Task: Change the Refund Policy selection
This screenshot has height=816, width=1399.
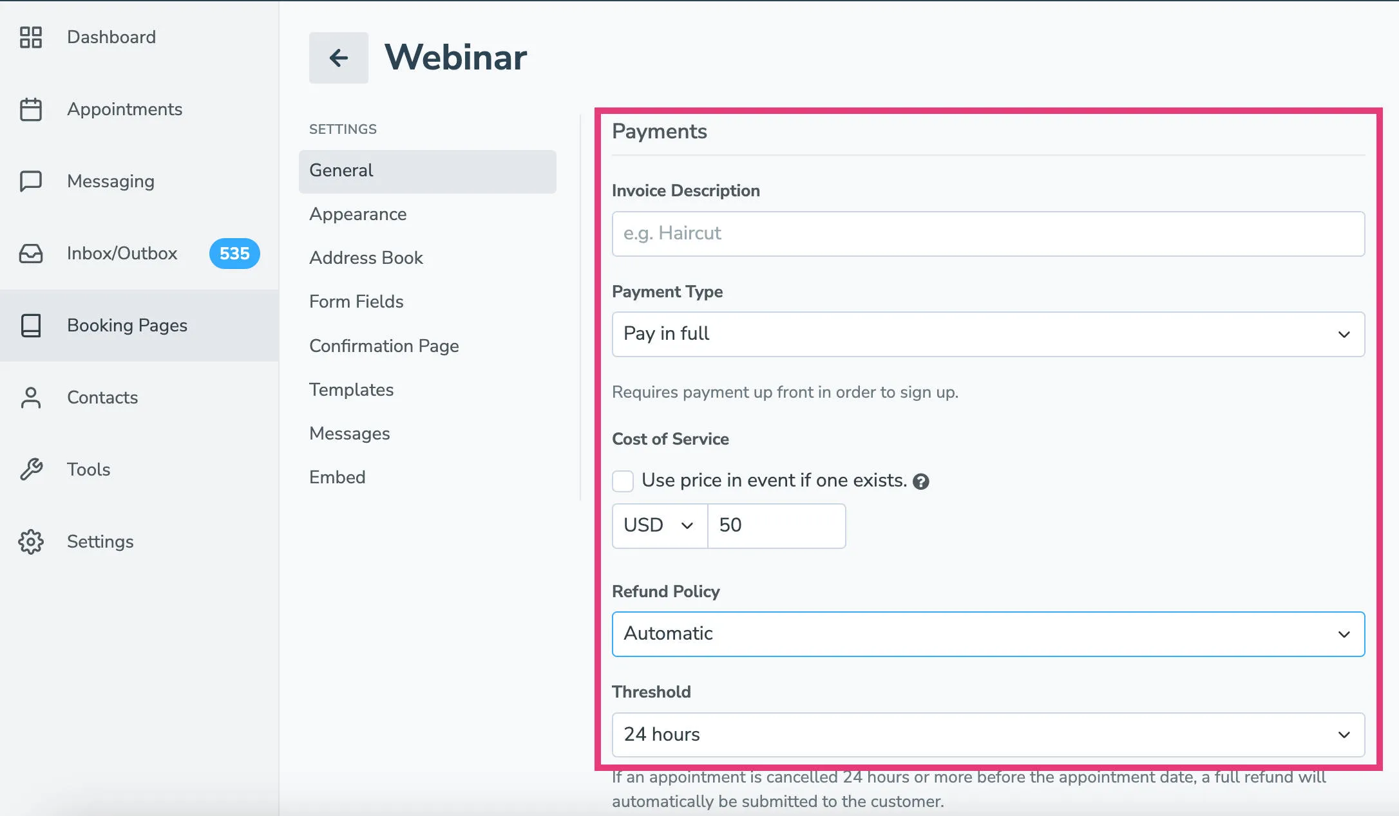Action: click(x=989, y=634)
